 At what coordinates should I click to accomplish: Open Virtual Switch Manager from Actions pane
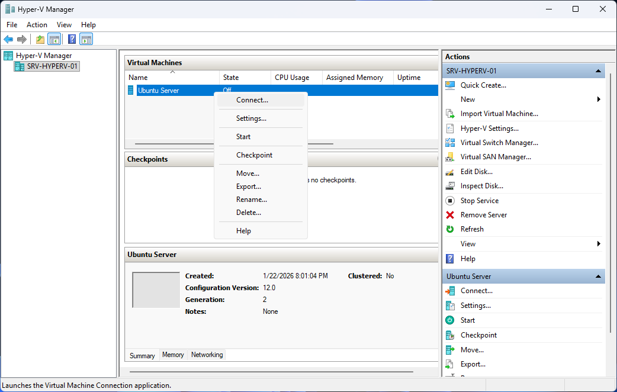click(x=499, y=143)
